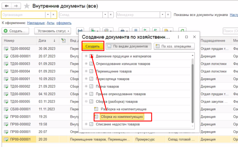238x147 pixels.
Task: Click the green refresh icon in the toolbar
Action: [183, 31]
